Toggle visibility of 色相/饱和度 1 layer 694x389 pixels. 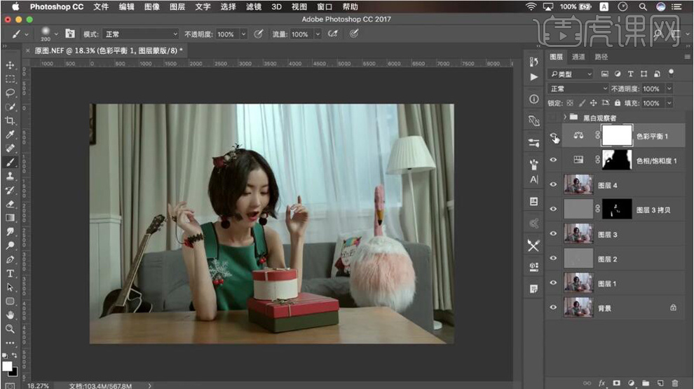pyautogui.click(x=554, y=161)
